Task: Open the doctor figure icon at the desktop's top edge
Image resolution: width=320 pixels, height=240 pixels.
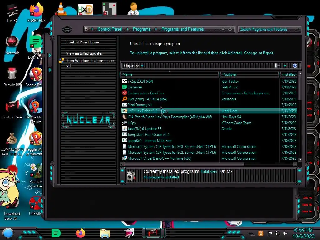Action: click(x=133, y=9)
